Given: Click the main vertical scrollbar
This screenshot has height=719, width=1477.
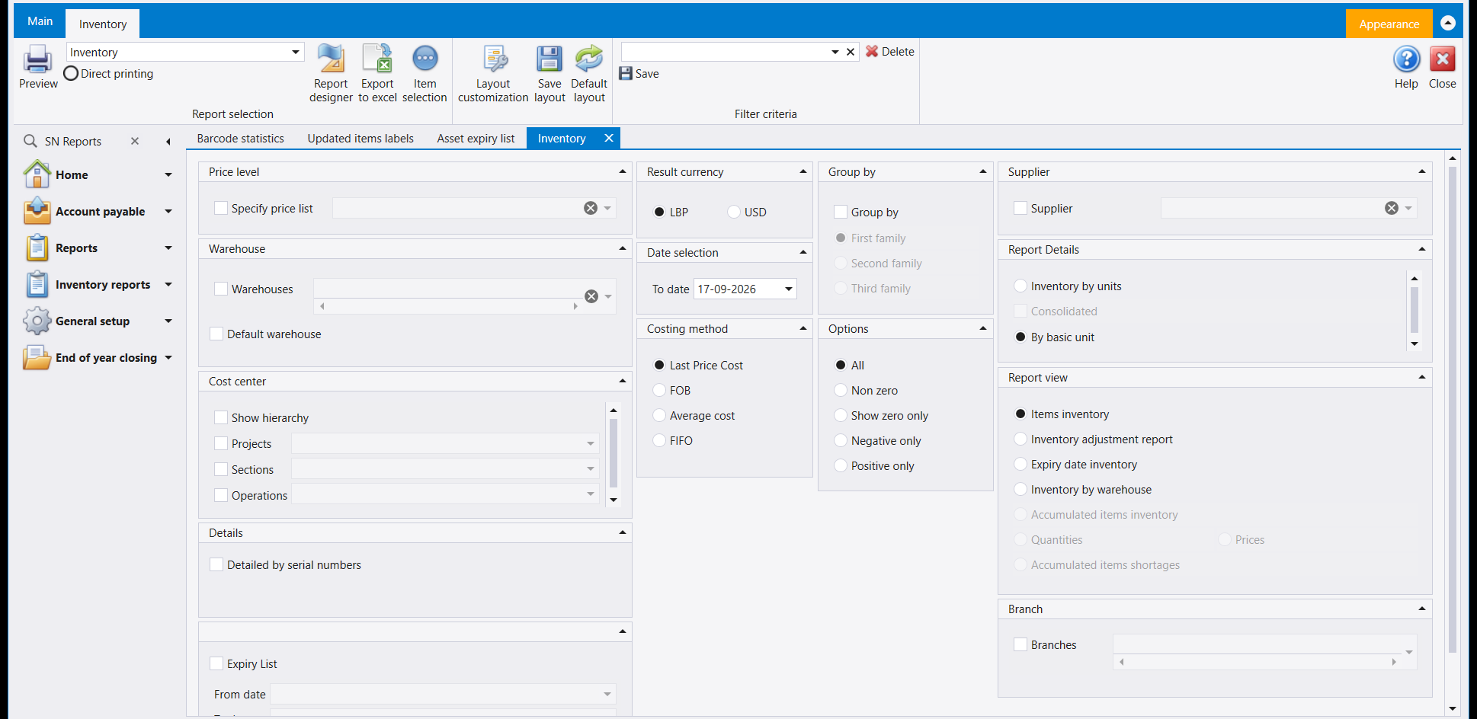Looking at the screenshot, I should coord(1453,410).
